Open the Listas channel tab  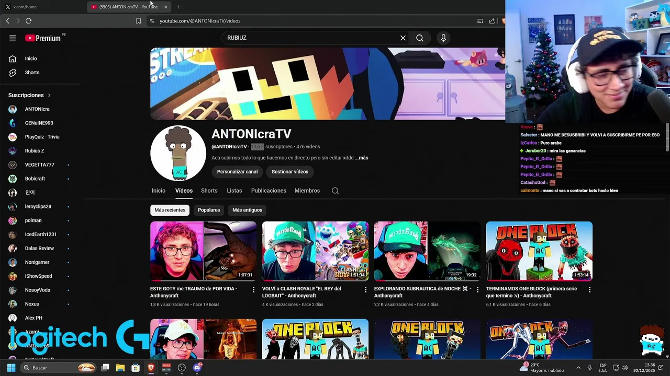234,191
